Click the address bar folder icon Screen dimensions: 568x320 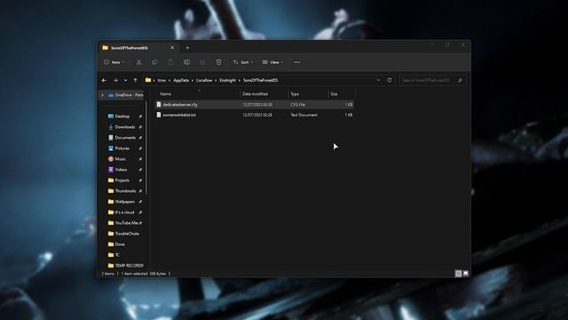tap(148, 80)
